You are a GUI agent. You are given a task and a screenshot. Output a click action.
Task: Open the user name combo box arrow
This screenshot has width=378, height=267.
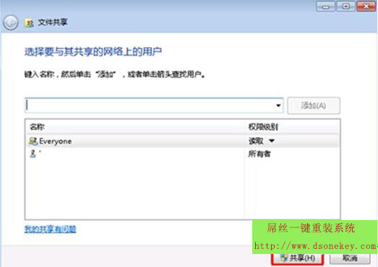click(278, 105)
